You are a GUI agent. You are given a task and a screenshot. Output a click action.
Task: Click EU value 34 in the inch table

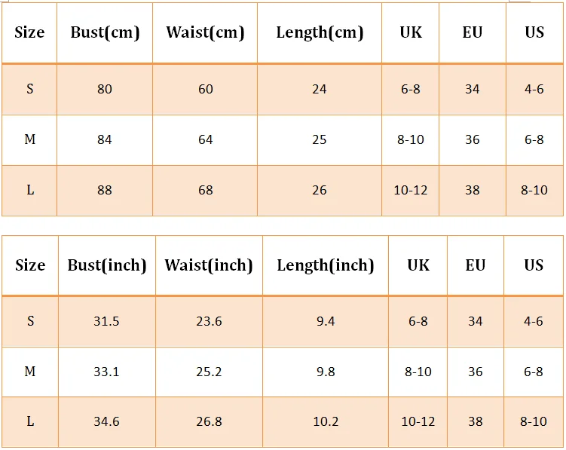476,321
